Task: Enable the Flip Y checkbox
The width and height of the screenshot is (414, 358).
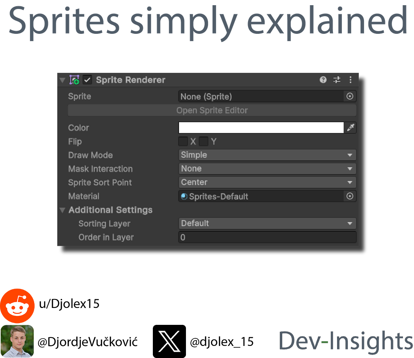Action: click(204, 141)
